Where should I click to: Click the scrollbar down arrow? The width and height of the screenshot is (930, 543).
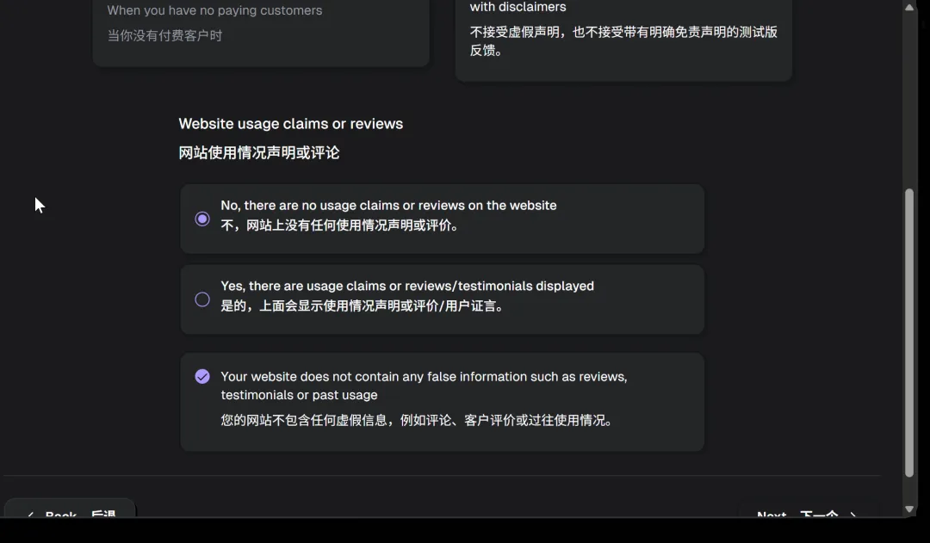click(x=909, y=509)
